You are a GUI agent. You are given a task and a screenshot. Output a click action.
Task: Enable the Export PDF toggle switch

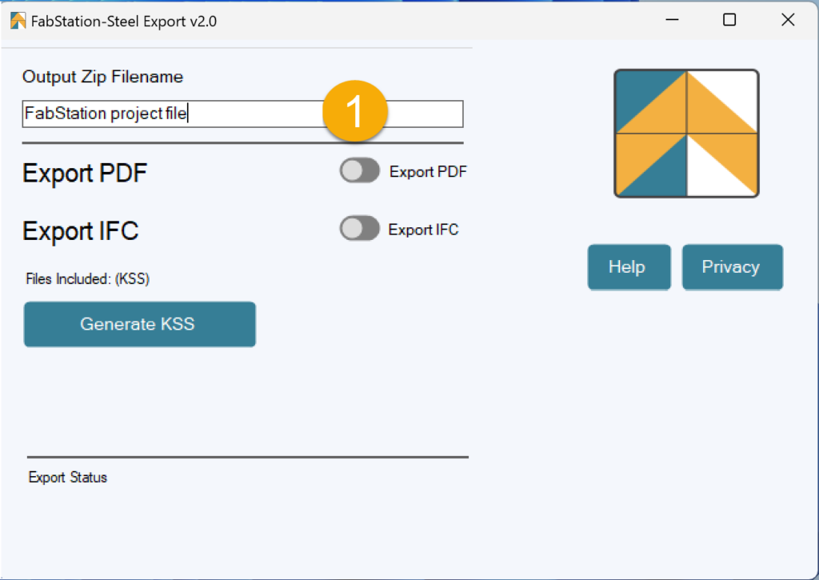tap(359, 170)
